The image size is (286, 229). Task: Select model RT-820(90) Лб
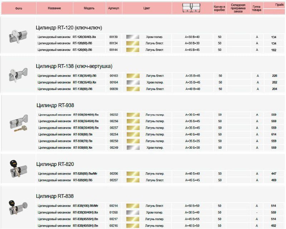click(83, 180)
